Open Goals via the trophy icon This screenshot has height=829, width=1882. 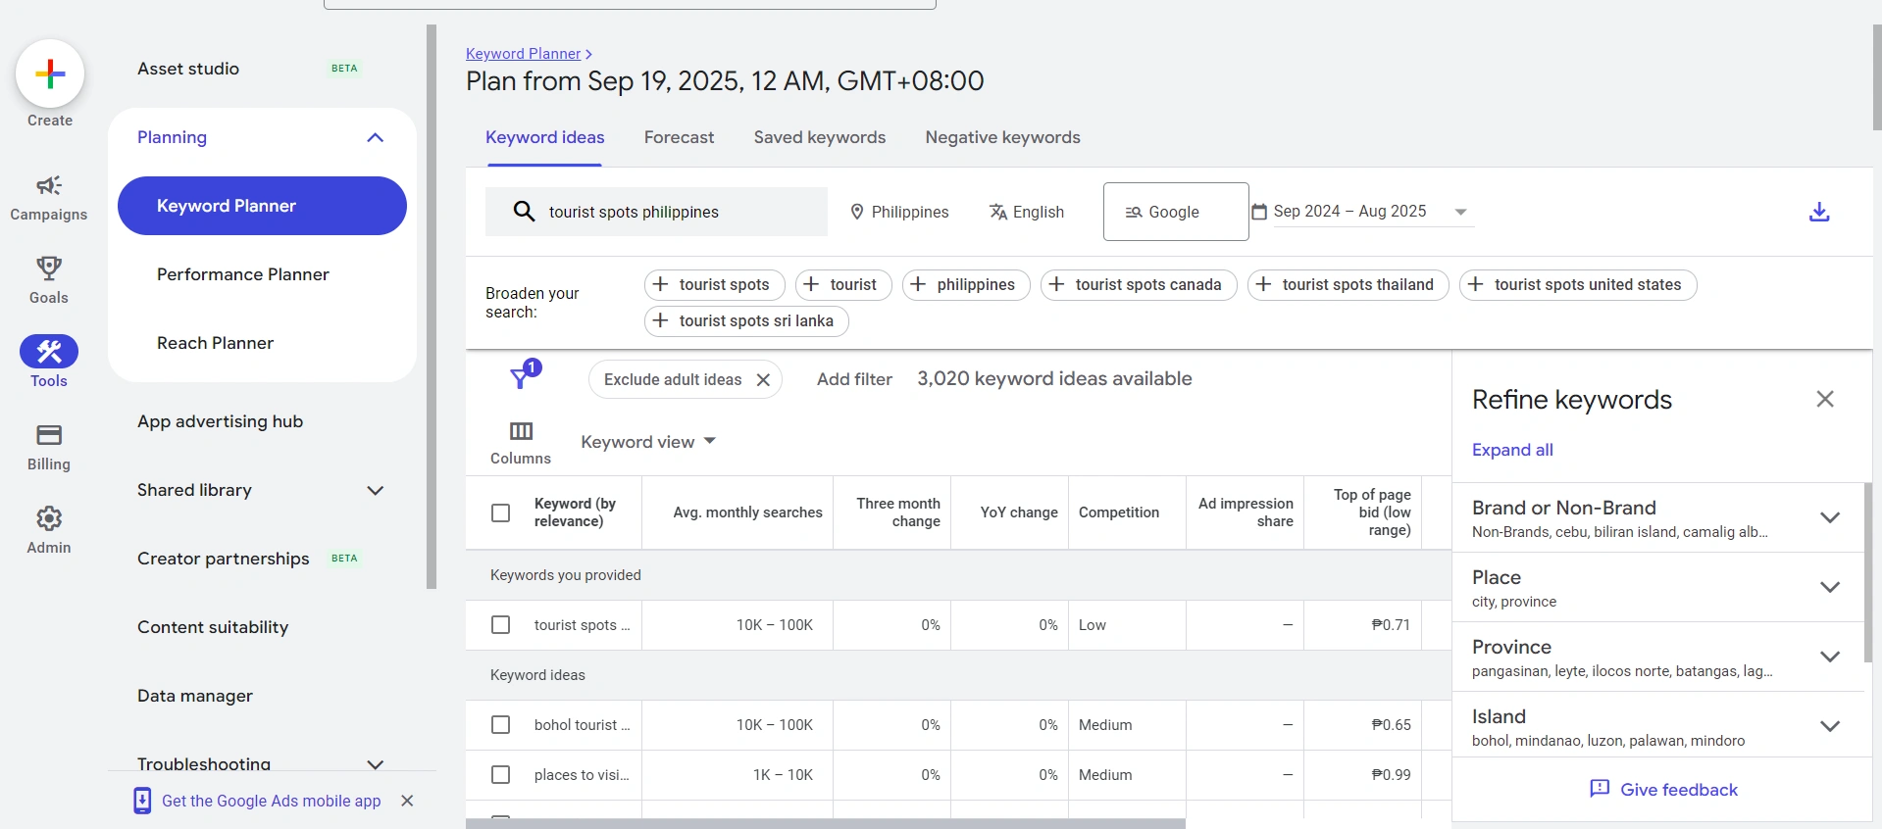[x=49, y=268]
